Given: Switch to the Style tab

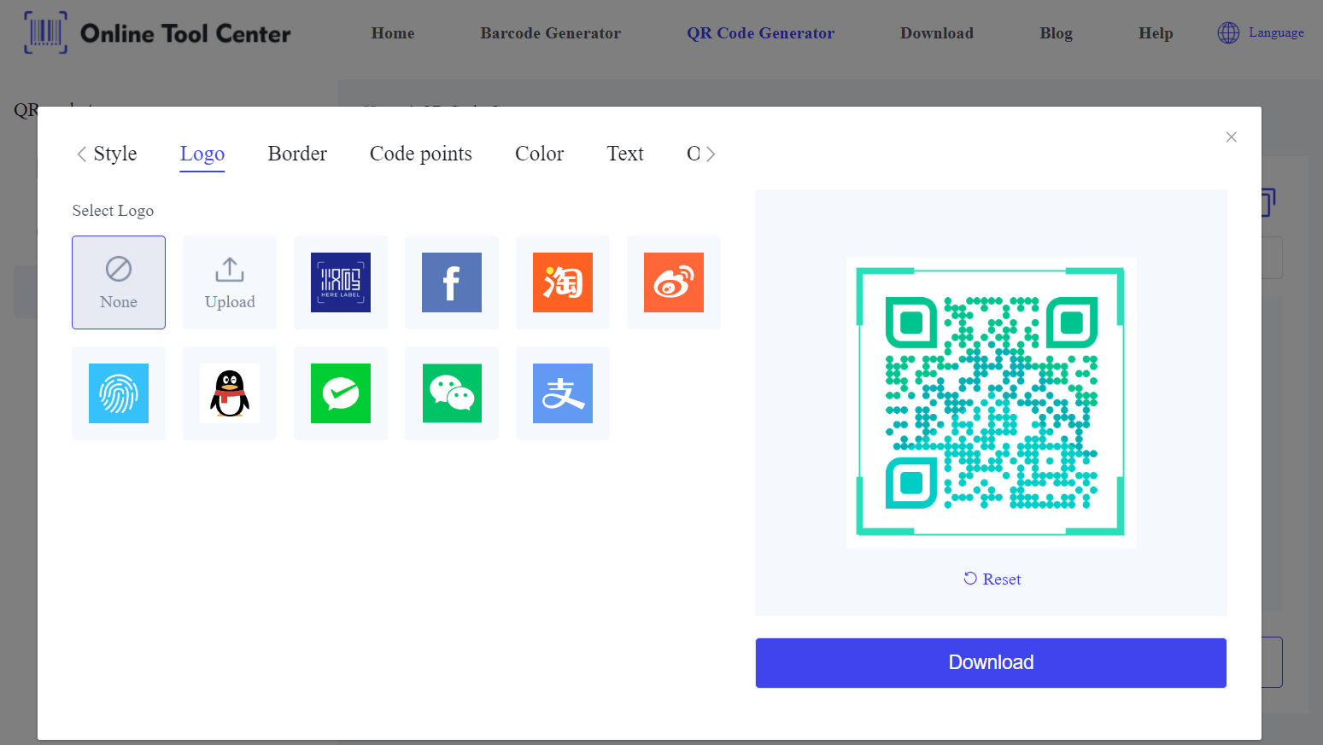Looking at the screenshot, I should (115, 154).
